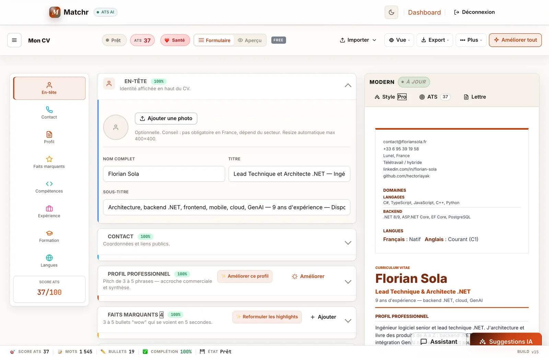
Task: Click the Santé heart badge
Action: [x=175, y=40]
